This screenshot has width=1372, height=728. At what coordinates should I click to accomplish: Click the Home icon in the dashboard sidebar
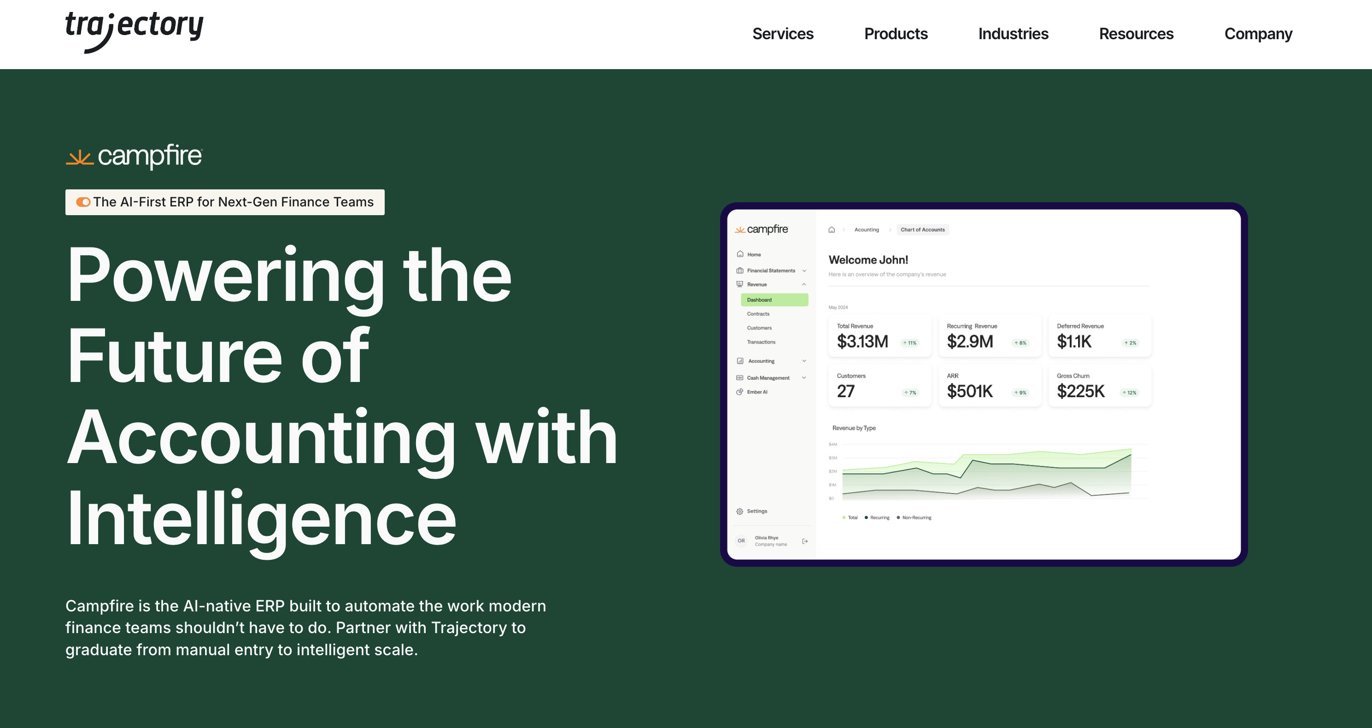click(740, 254)
